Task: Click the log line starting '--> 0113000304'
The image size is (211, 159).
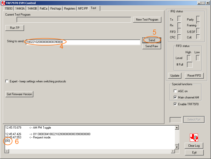Action: (x=60, y=134)
